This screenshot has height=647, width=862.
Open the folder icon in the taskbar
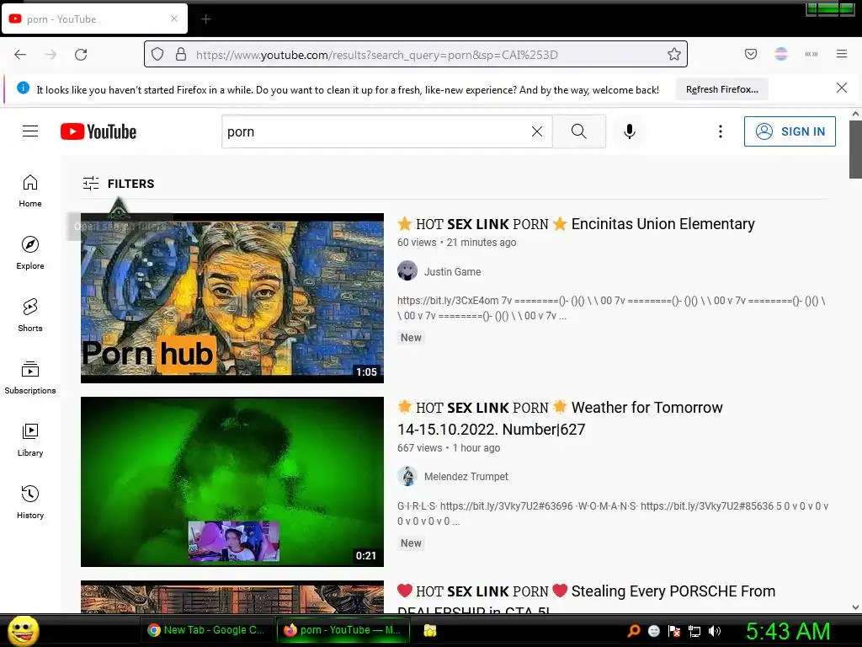430,630
